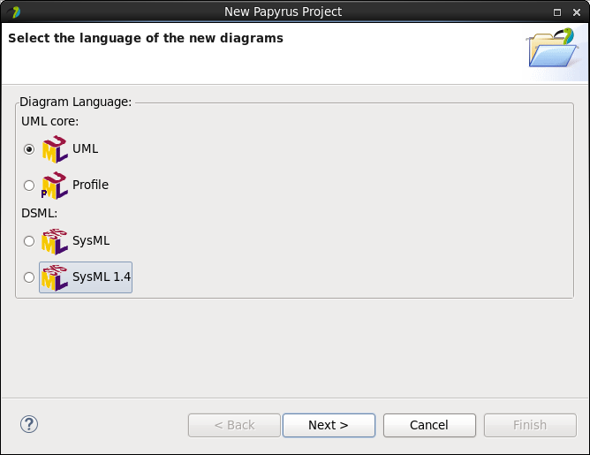Close the New Papyrus Project dialog
590x455 pixels.
tap(577, 12)
